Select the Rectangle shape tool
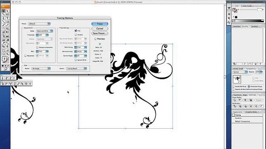 tap(7, 22)
